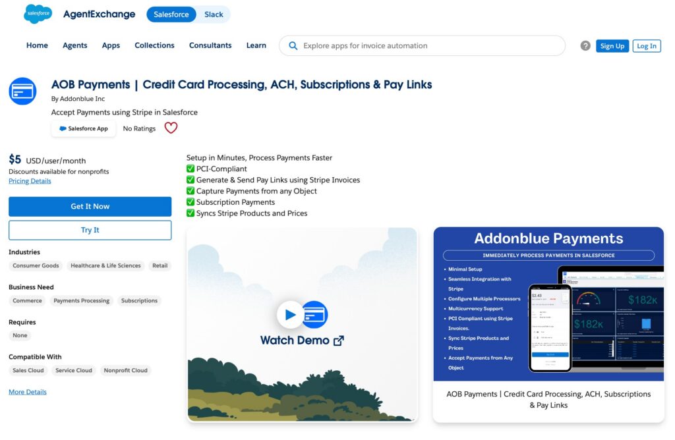Screen dimensions: 675x440
Task: Click the By Addonblue Inc text
Action: pyautogui.click(x=78, y=99)
